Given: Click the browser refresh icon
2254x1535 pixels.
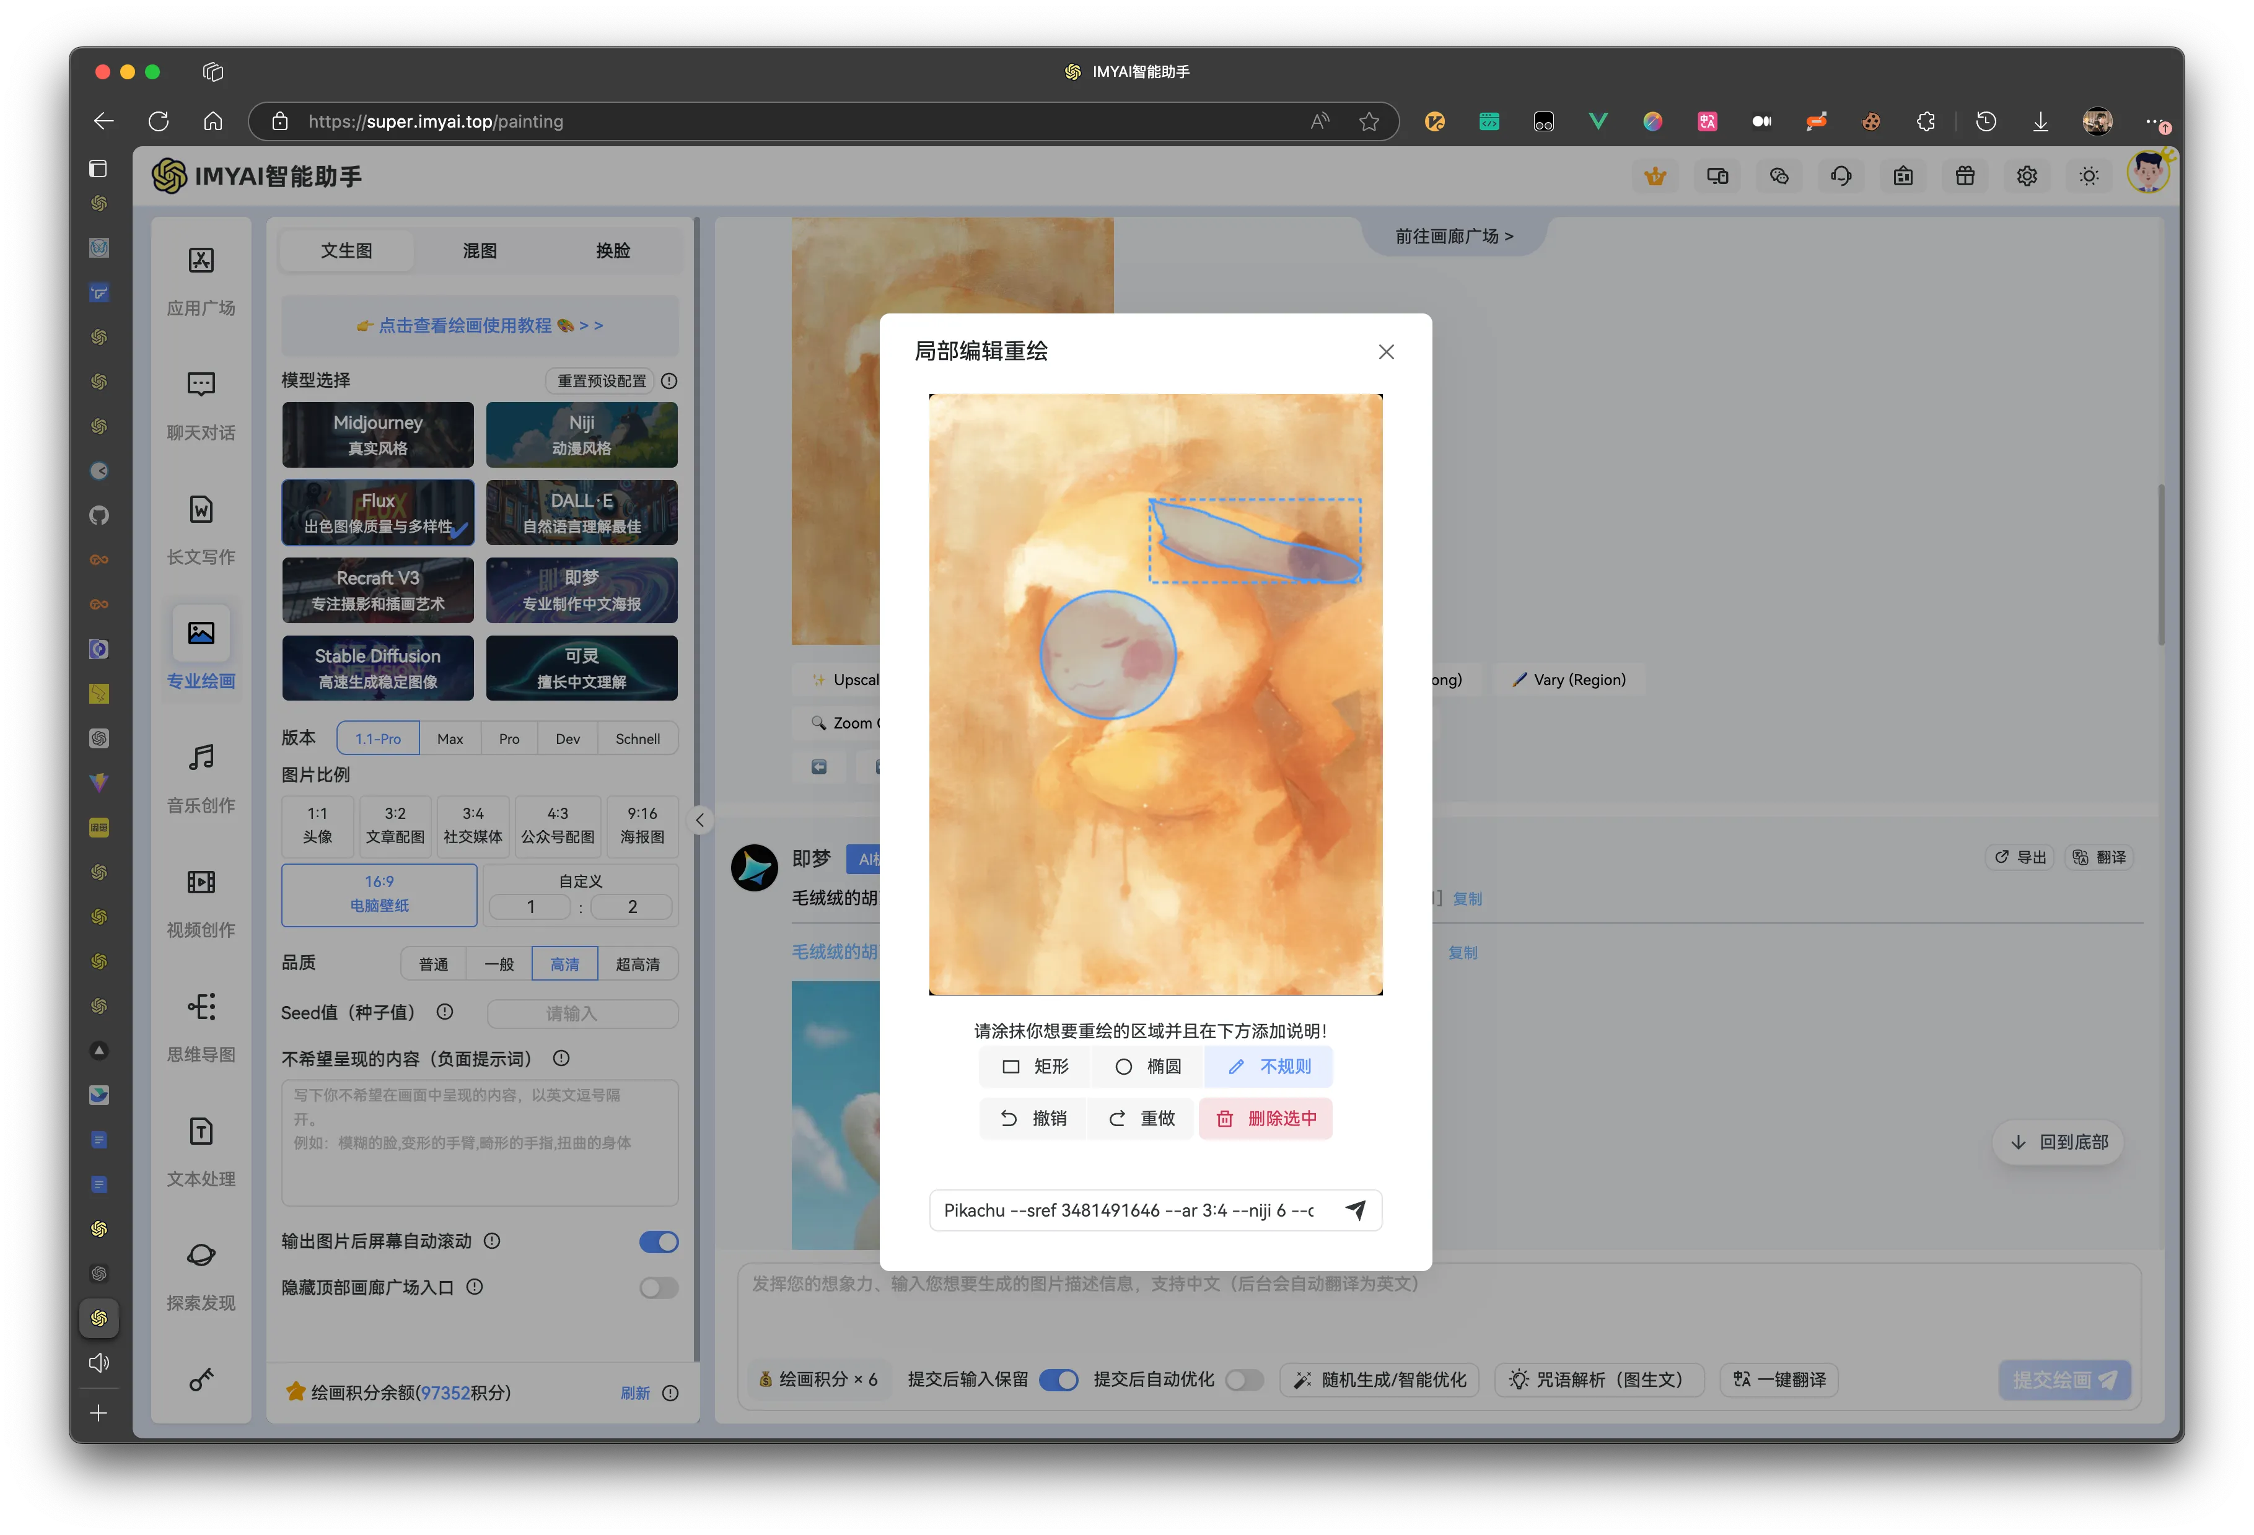Looking at the screenshot, I should click(x=158, y=121).
